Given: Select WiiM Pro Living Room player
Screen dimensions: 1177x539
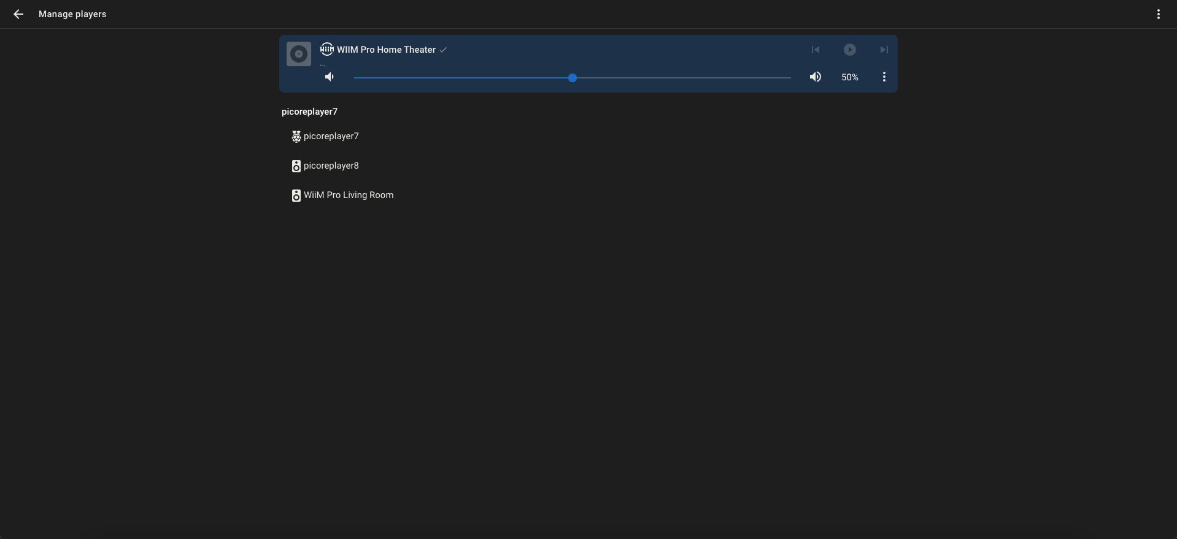Looking at the screenshot, I should [x=349, y=195].
